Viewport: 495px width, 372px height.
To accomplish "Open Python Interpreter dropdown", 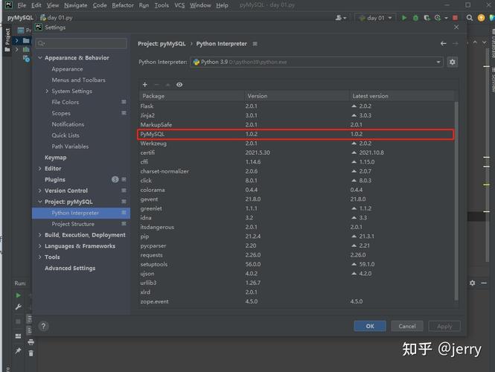I will tap(316, 62).
